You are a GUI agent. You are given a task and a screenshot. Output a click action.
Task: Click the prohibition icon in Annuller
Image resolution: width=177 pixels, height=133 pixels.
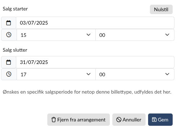click(x=119, y=120)
